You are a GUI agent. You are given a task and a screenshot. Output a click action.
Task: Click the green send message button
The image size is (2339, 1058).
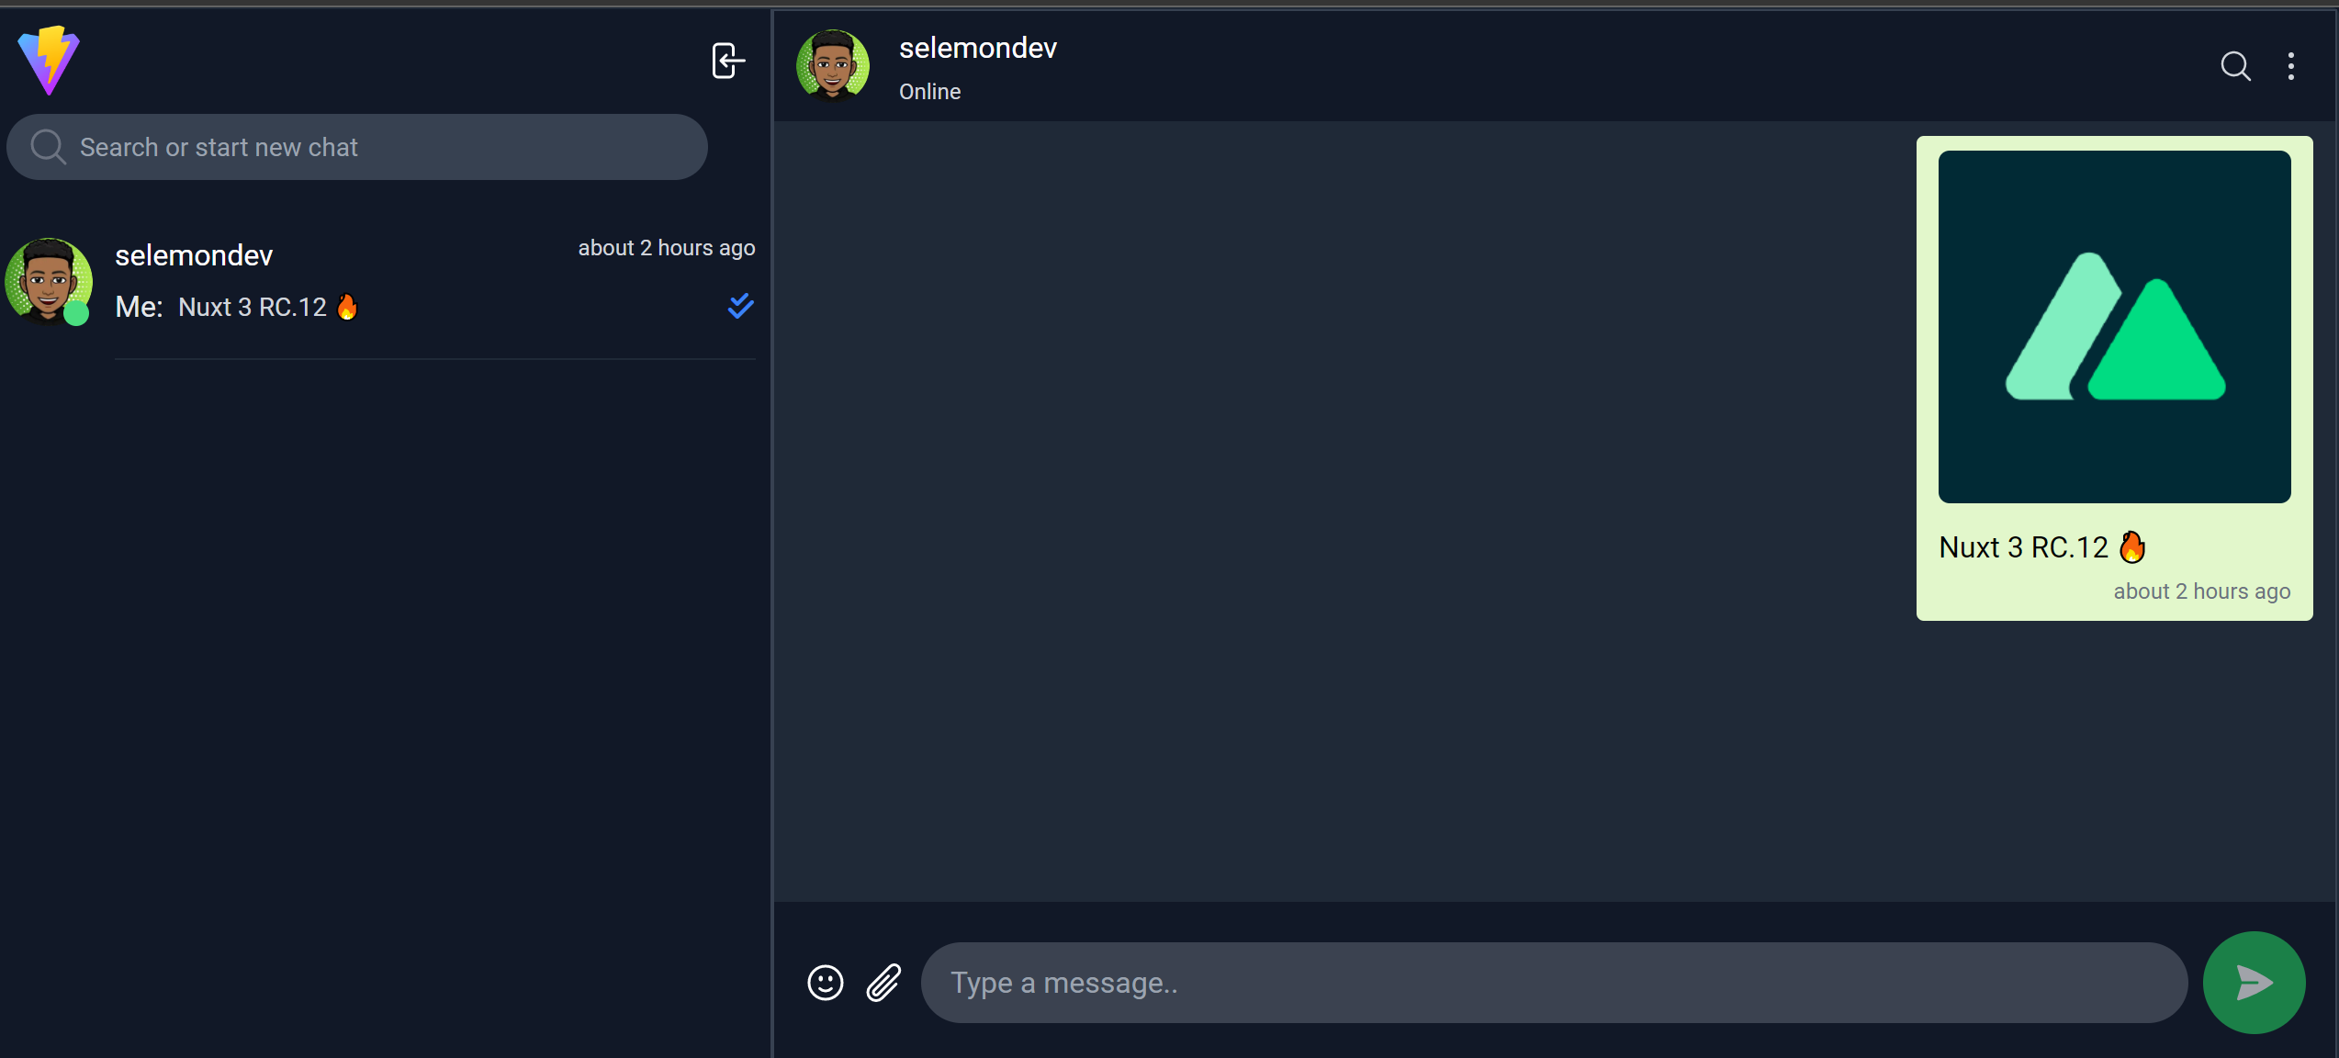(x=2255, y=984)
